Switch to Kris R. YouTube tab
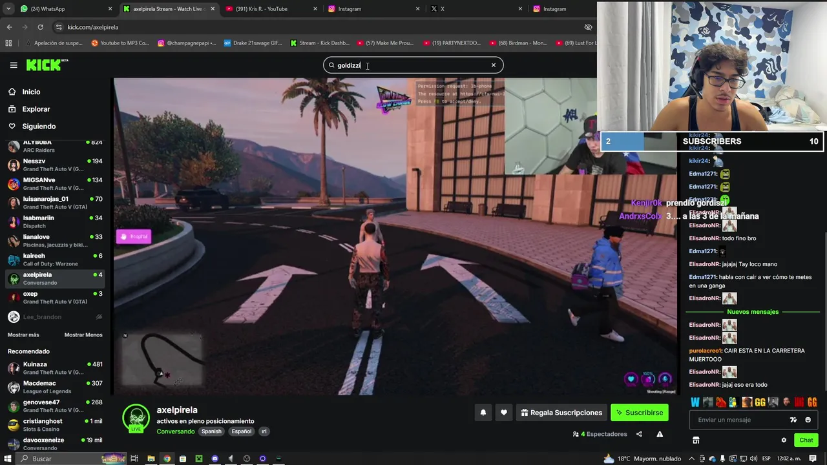 tap(271, 9)
